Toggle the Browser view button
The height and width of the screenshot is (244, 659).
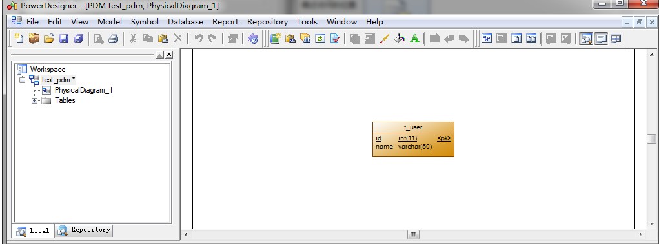tap(586, 39)
